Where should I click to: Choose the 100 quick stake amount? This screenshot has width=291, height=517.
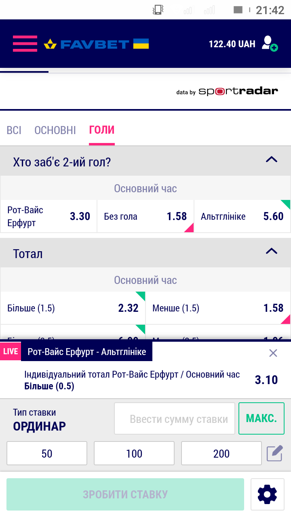pos(134,453)
